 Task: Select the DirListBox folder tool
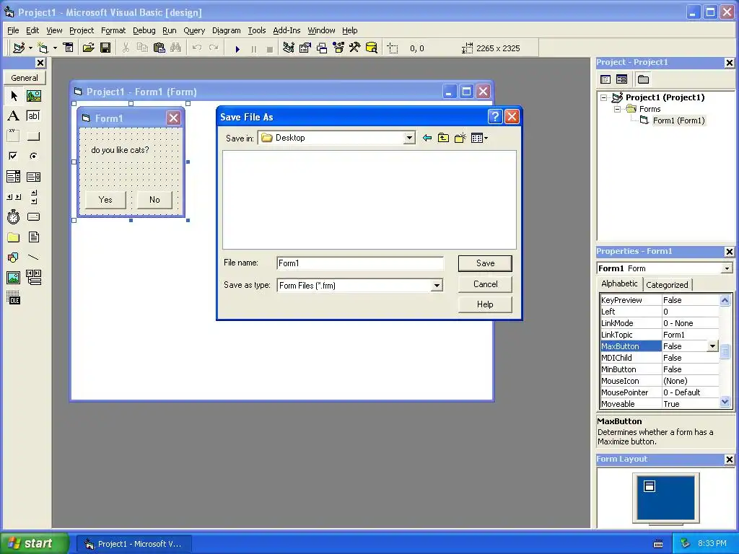tap(14, 237)
